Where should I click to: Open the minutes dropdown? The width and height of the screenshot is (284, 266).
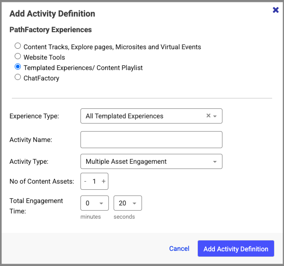point(95,203)
